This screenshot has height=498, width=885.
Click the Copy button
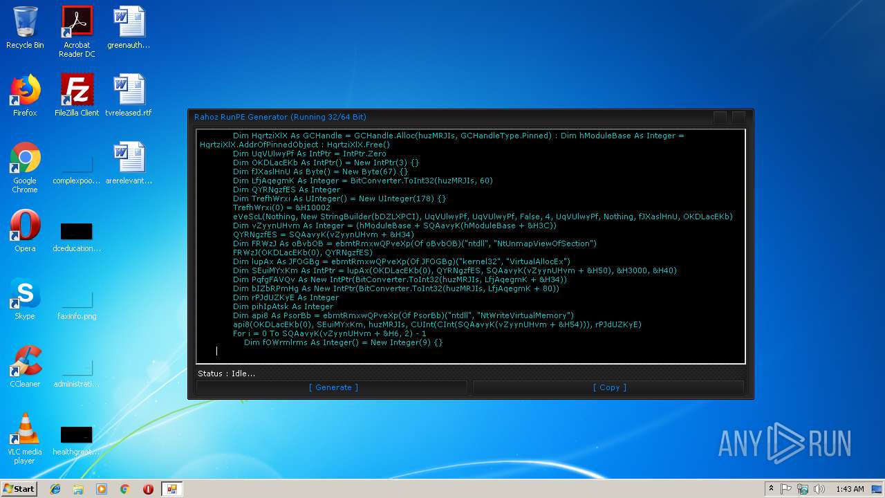tap(609, 387)
